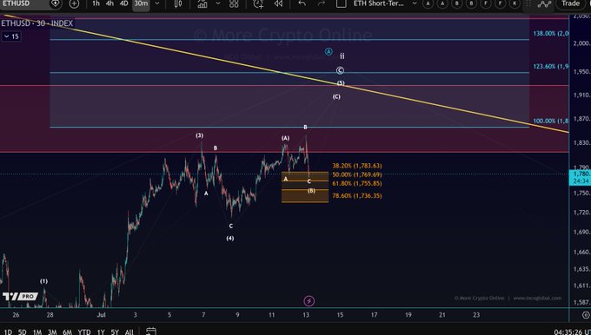Click the ETH Short-Ter... layout name
The width and height of the screenshot is (591, 335).
(378, 3)
